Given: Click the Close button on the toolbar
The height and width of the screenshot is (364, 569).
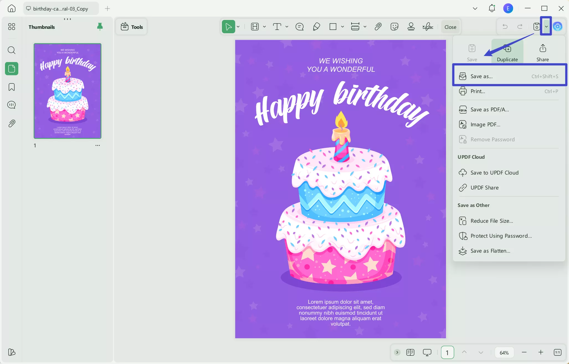Looking at the screenshot, I should [450, 27].
